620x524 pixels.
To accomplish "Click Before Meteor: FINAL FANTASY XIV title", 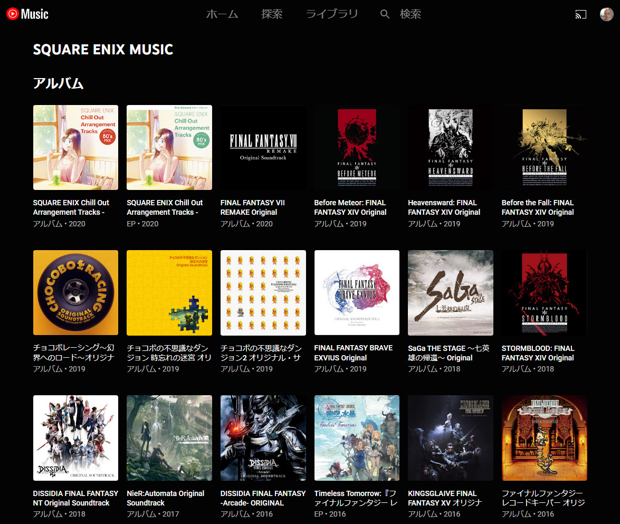I will pos(350,207).
